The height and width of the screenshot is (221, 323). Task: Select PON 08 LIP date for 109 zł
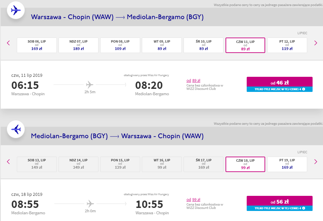coord(120,45)
